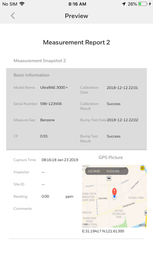Viewport: 153px width, 272px height.
Task: Tap the back arrow in the header
Action: tap(13, 16)
